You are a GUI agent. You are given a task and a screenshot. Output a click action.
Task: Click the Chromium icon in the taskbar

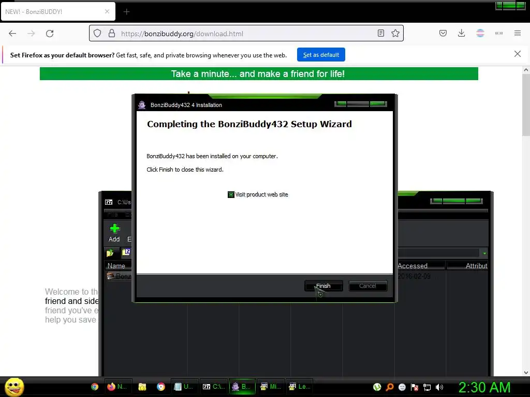161,387
